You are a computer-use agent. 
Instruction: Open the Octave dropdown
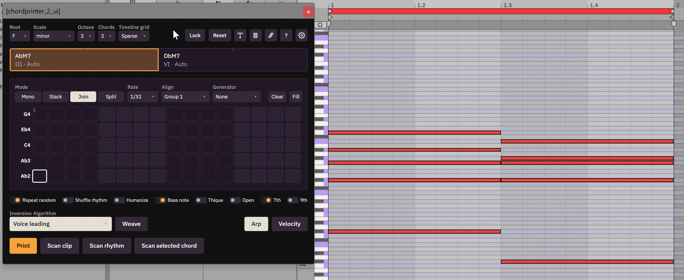pyautogui.click(x=86, y=36)
